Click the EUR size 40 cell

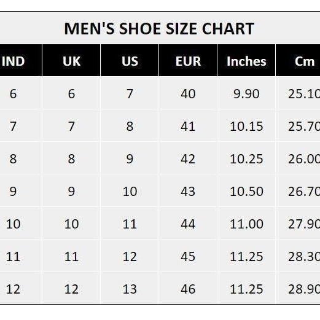(188, 93)
